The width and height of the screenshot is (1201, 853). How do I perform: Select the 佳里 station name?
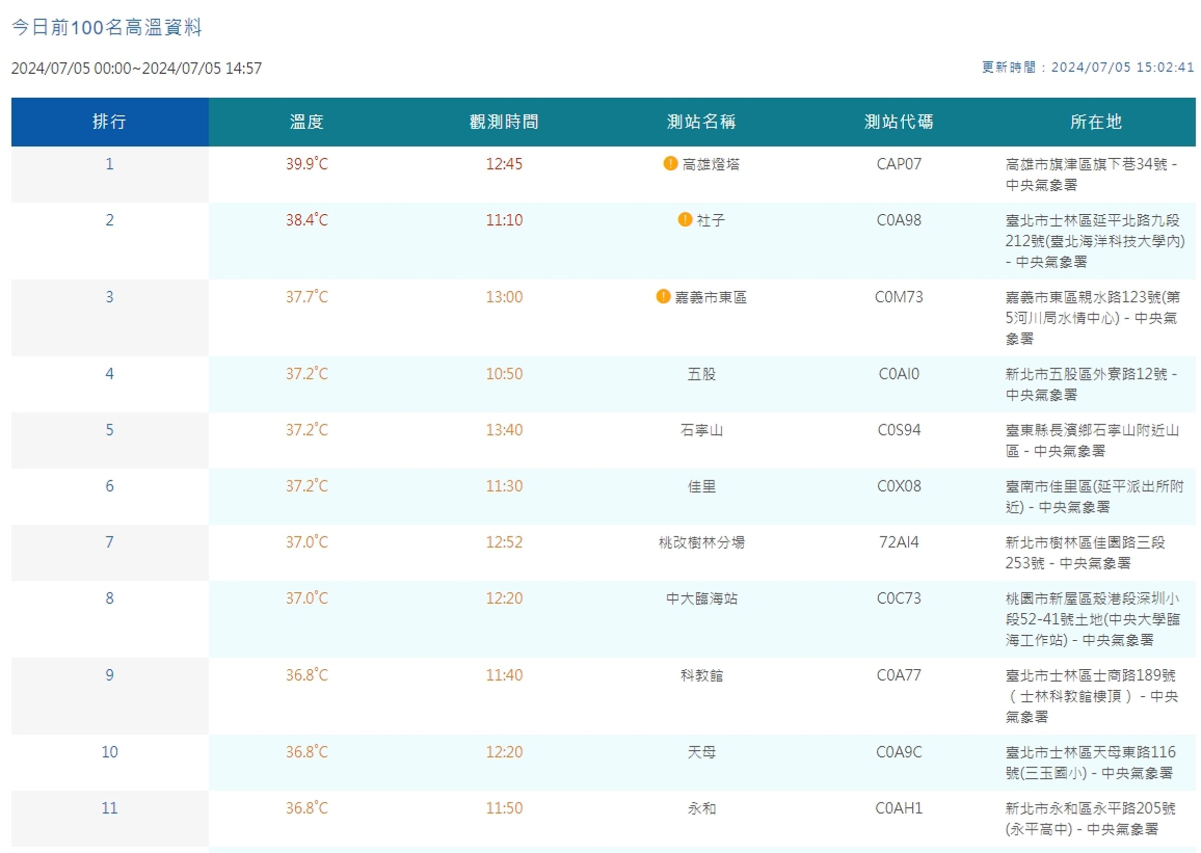(701, 487)
